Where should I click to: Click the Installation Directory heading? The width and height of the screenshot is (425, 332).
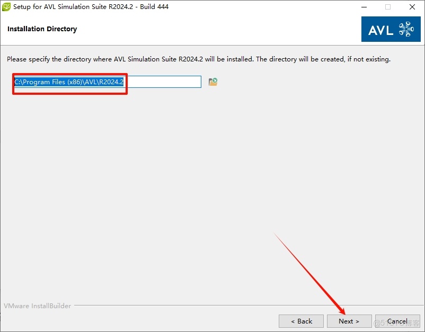click(42, 29)
